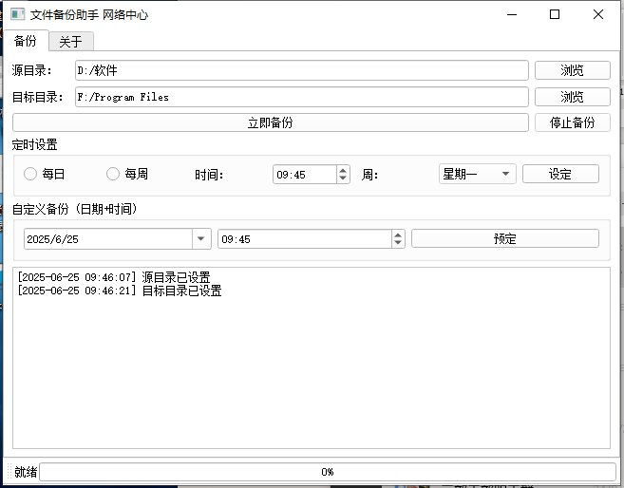
Task: Click the 预定 button
Action: (x=504, y=239)
